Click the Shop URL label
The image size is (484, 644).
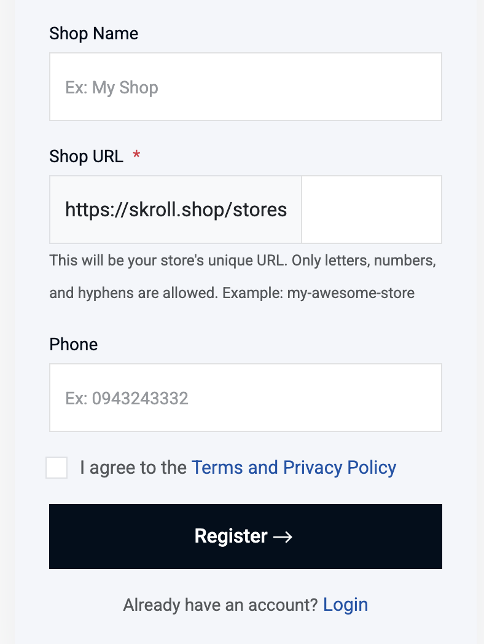86,157
